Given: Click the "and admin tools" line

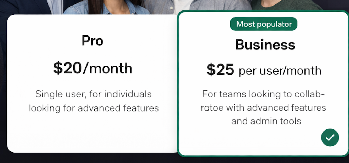Looking at the screenshot, I should click(x=266, y=121).
